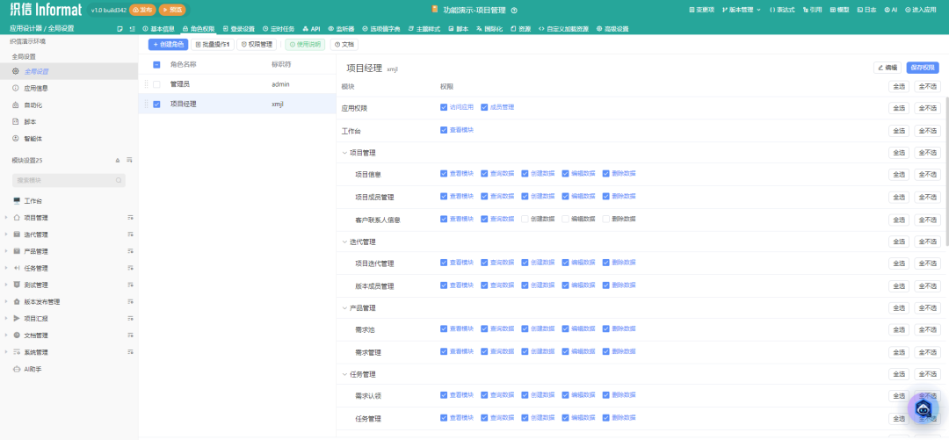Click the 创建角色 button

click(x=168, y=44)
